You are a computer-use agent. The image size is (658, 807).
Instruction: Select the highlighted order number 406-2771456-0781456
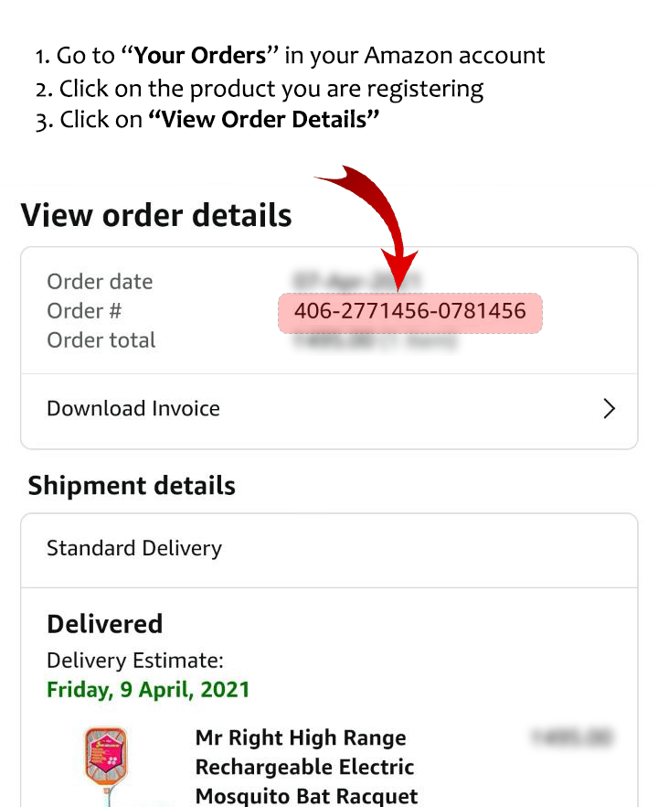(410, 312)
